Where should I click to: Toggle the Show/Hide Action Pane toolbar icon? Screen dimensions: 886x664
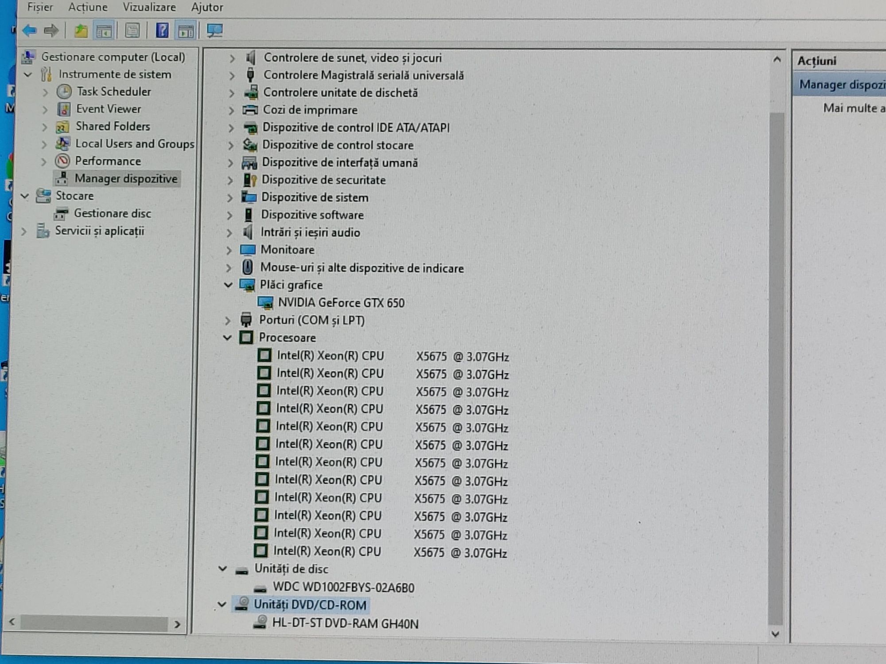coord(186,31)
